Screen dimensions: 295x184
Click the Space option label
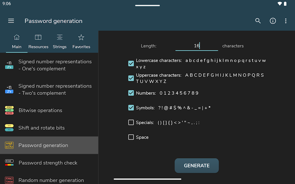[x=142, y=137]
